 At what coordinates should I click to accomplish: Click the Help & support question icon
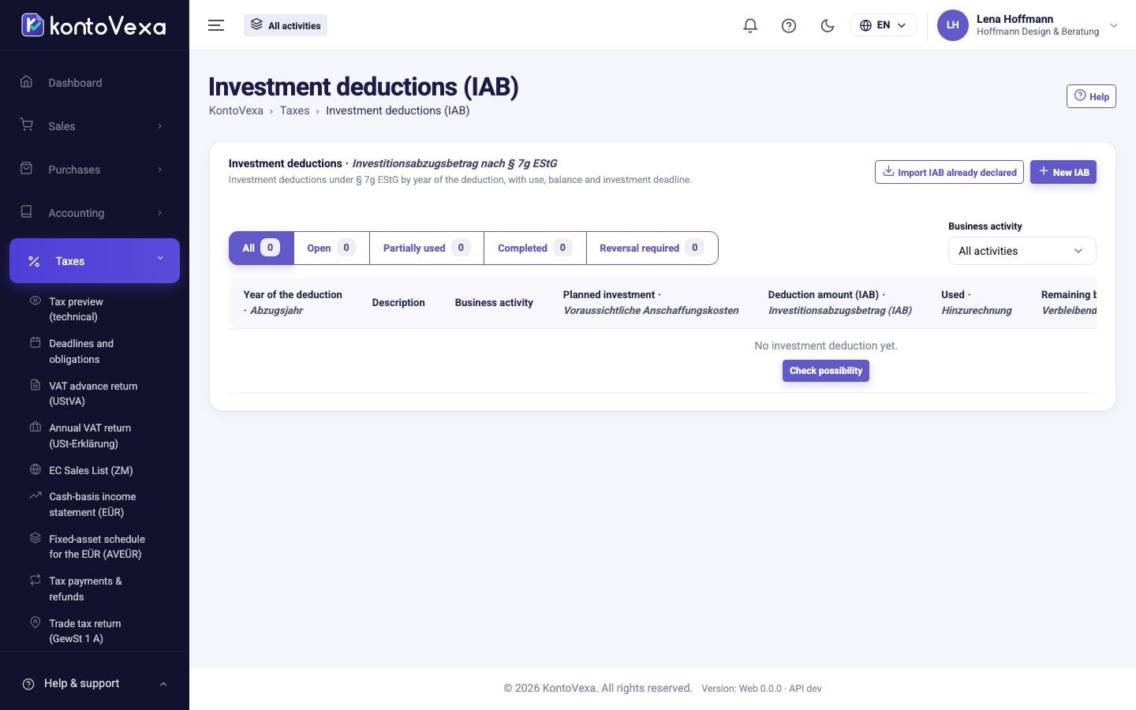click(28, 684)
